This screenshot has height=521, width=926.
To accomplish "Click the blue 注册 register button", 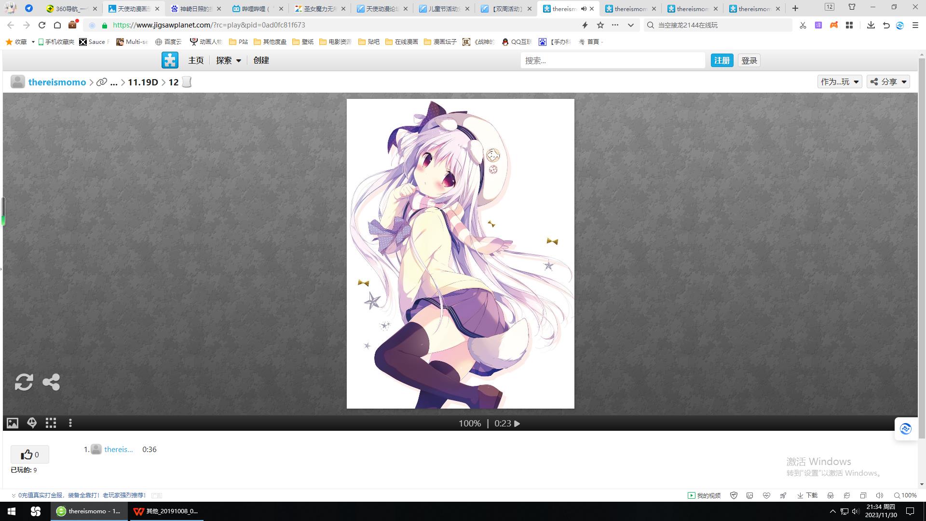I will [722, 60].
